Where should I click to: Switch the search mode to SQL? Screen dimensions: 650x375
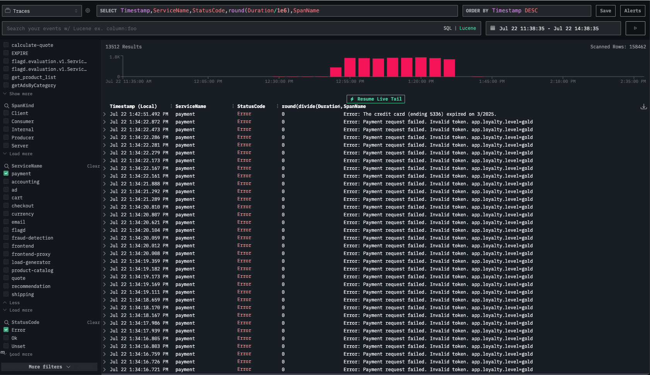coord(448,28)
